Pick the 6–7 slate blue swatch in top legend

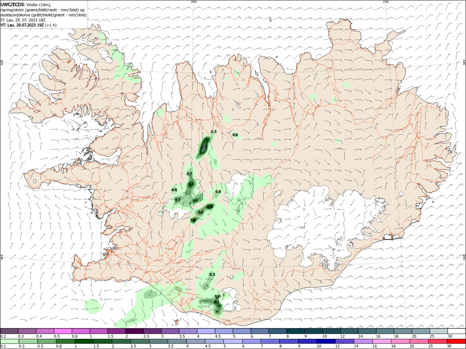coord(260,331)
